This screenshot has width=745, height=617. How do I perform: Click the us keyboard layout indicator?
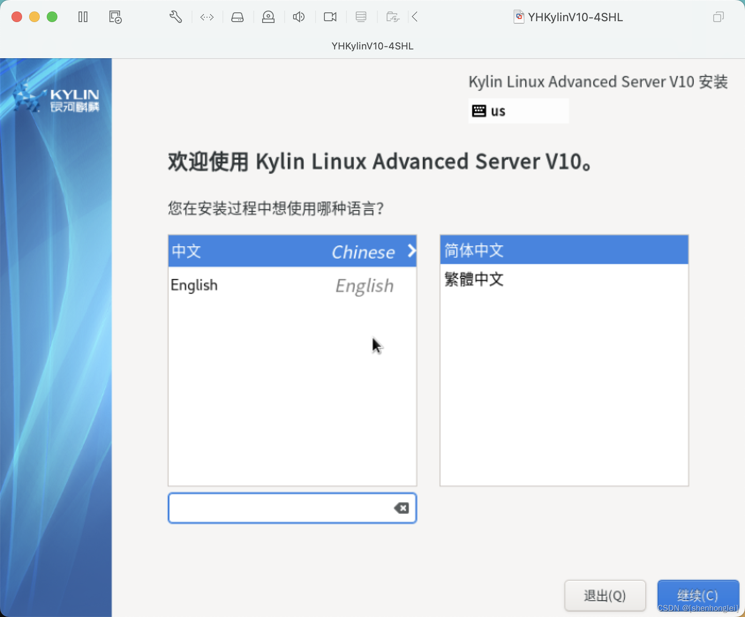[x=519, y=111]
